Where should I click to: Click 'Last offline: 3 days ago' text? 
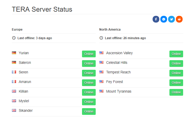pos(35,38)
